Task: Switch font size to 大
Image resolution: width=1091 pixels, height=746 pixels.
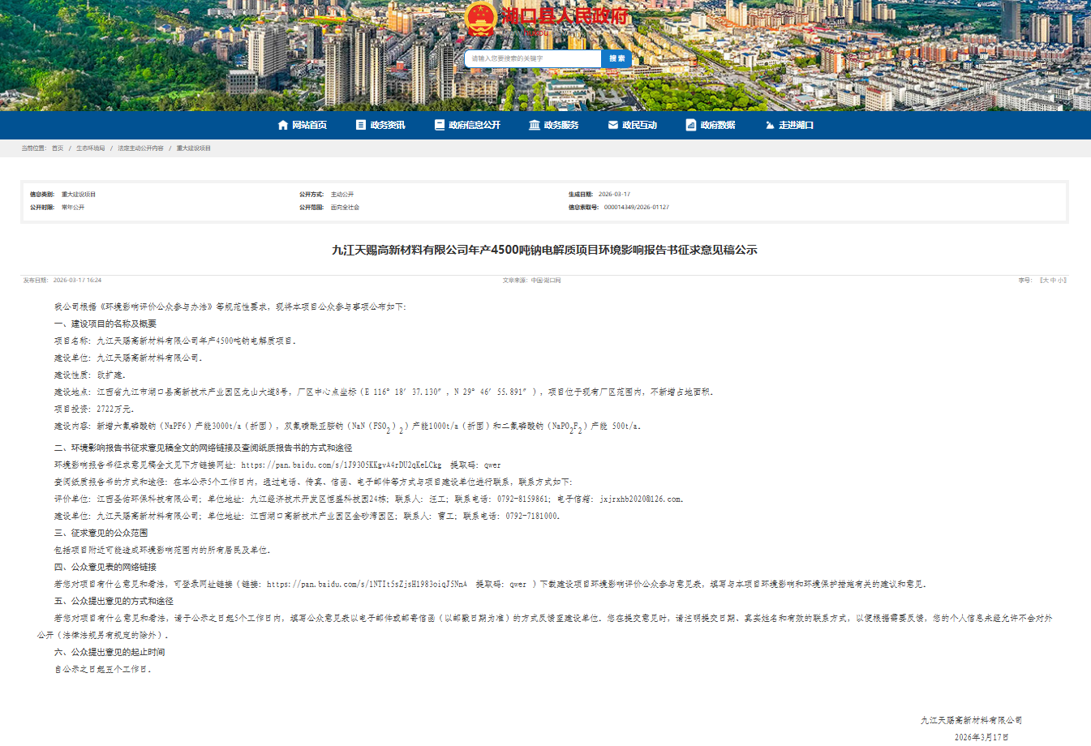Action: [x=1047, y=279]
